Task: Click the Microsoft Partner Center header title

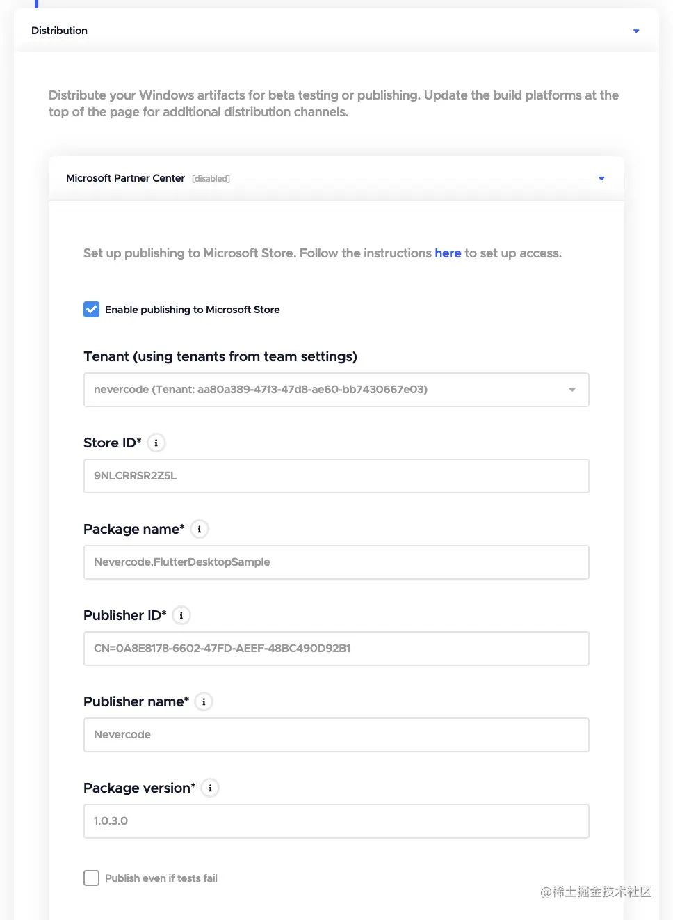Action: tap(125, 178)
